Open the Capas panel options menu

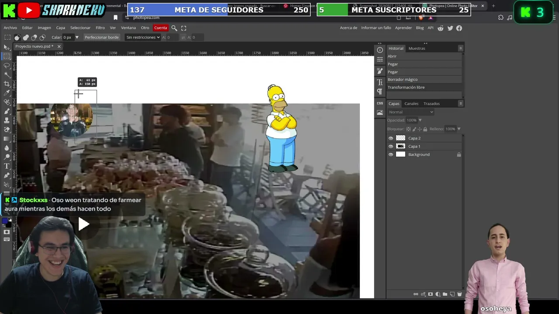(460, 104)
